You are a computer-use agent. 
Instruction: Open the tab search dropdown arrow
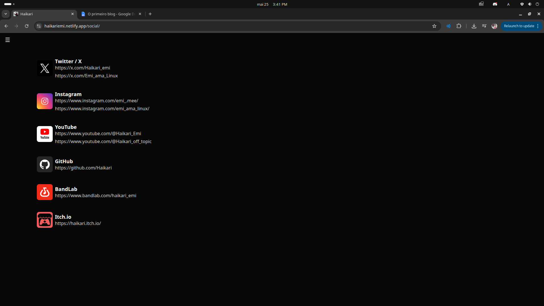[x=5, y=14]
